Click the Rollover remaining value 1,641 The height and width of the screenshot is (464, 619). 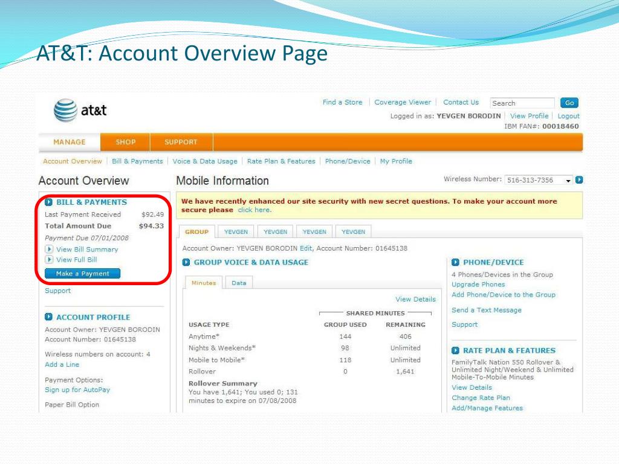[406, 372]
